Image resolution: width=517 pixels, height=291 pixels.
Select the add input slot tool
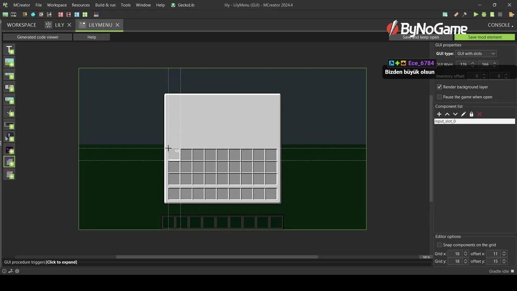[x=9, y=162]
